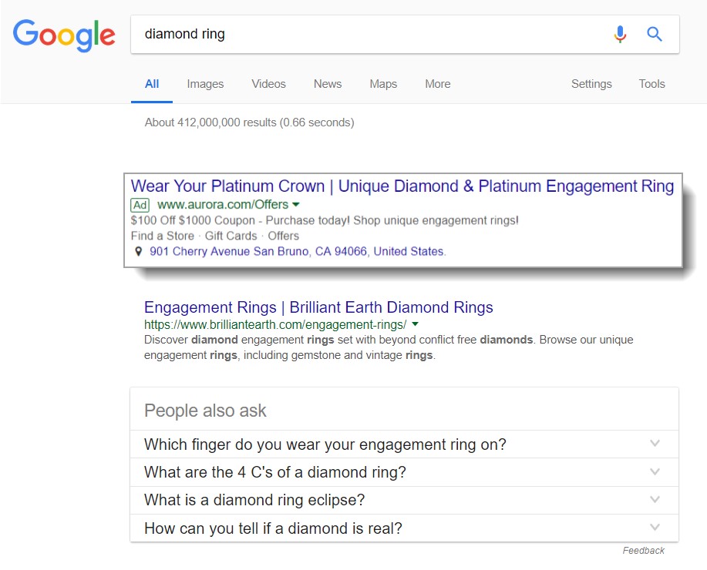Click the 901 Cherry Avenue address link
This screenshot has width=707, height=570.
coord(298,251)
